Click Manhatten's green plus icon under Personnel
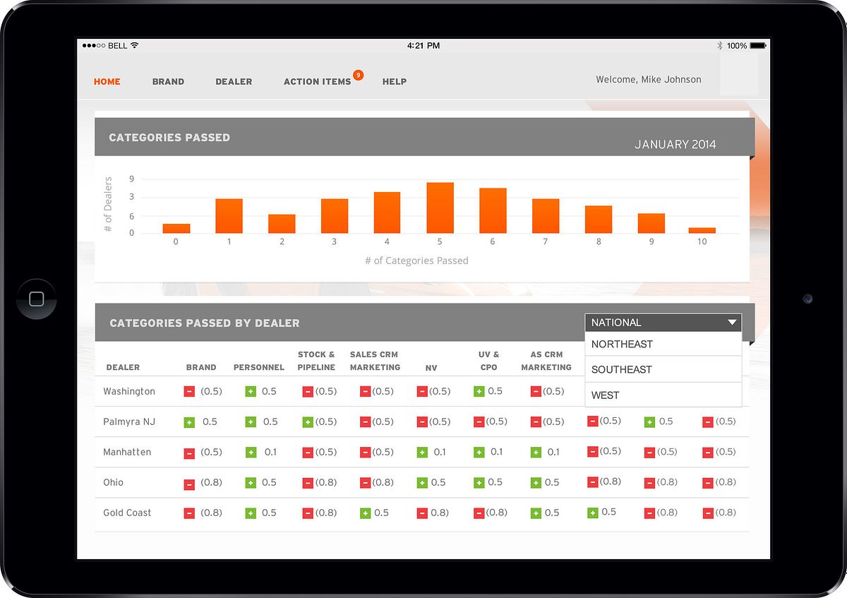The height and width of the screenshot is (598, 847). pyautogui.click(x=251, y=453)
